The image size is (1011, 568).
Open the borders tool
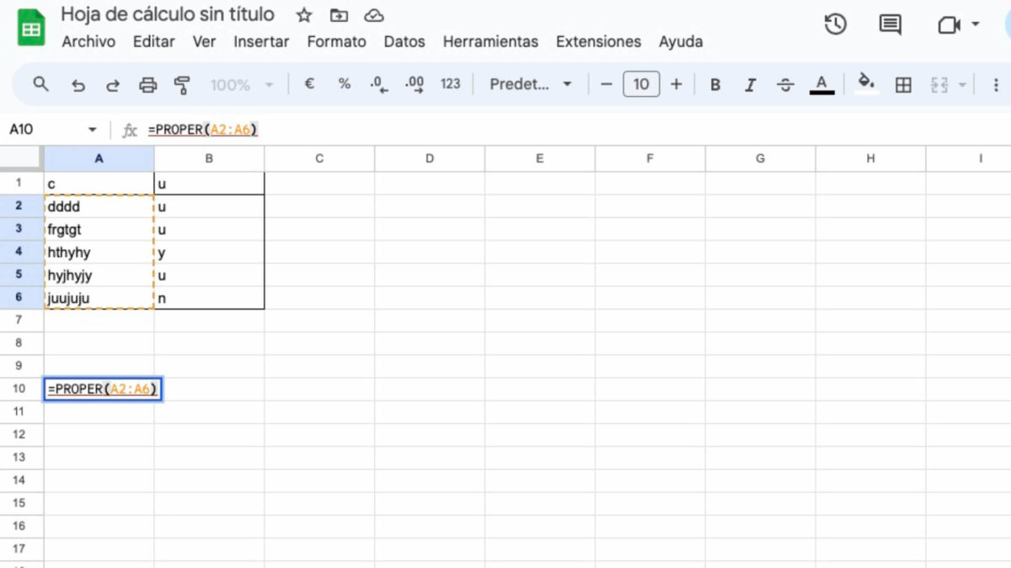tap(903, 85)
